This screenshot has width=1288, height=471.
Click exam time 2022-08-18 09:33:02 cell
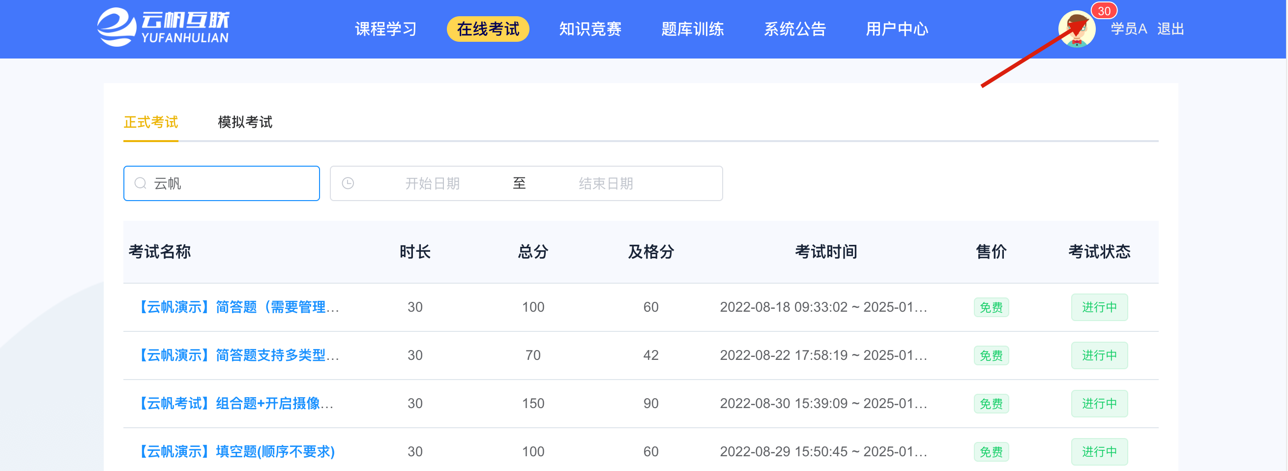point(823,307)
